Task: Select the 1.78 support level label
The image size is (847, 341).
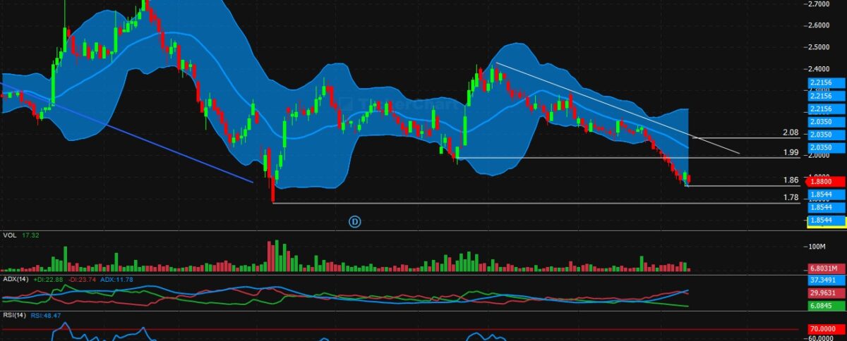Action: pyautogui.click(x=791, y=198)
